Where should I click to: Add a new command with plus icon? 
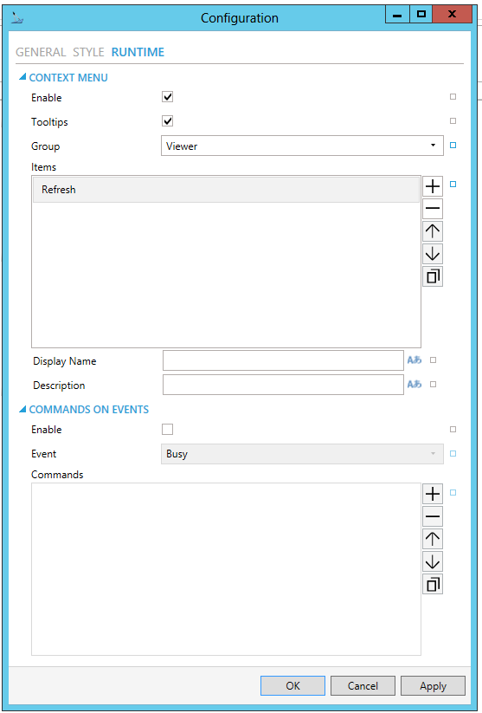tap(433, 494)
